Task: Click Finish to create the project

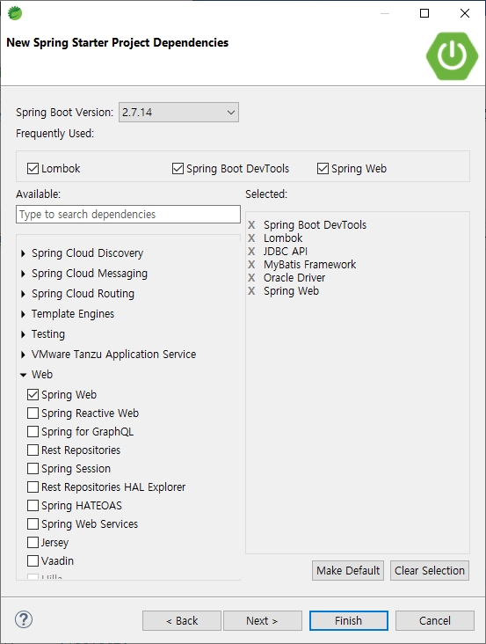Action: [349, 620]
